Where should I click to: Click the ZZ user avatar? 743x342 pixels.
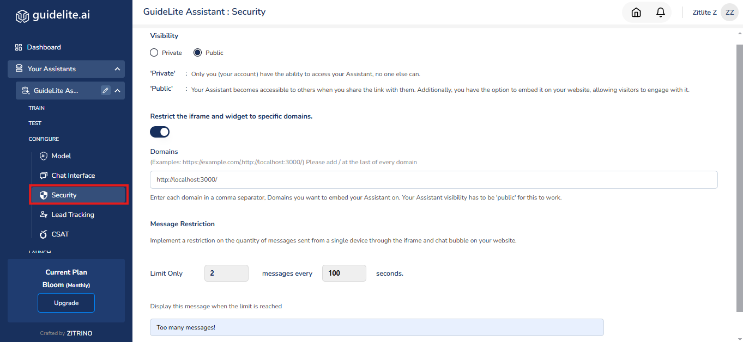(729, 13)
